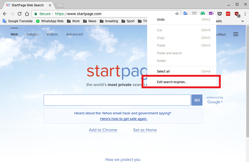Open the OneNote Clipper extension
This screenshot has width=249, height=162.
(211, 13)
